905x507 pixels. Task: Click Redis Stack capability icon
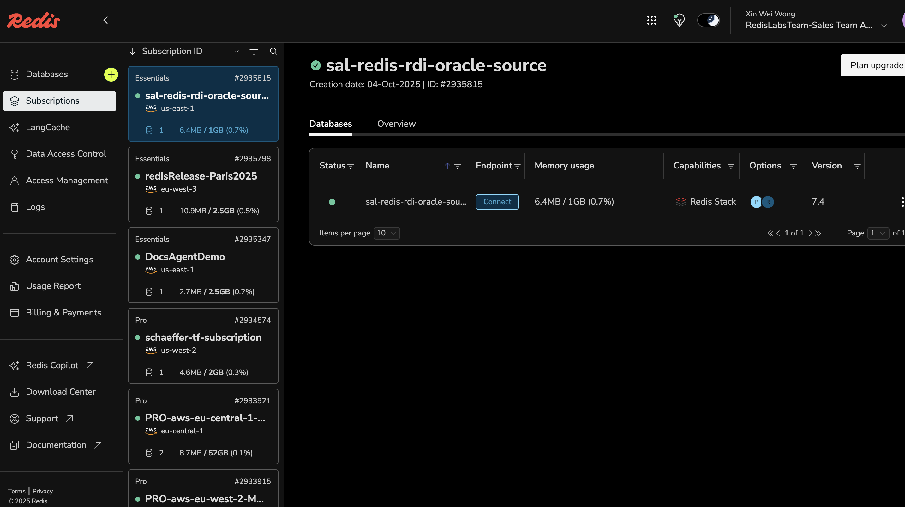pyautogui.click(x=681, y=202)
